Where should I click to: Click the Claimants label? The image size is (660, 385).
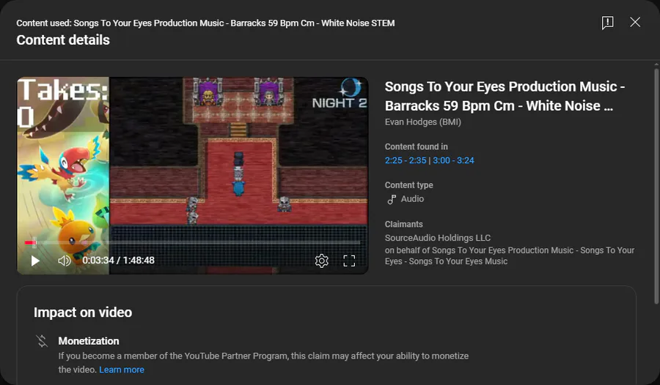pyautogui.click(x=403, y=225)
